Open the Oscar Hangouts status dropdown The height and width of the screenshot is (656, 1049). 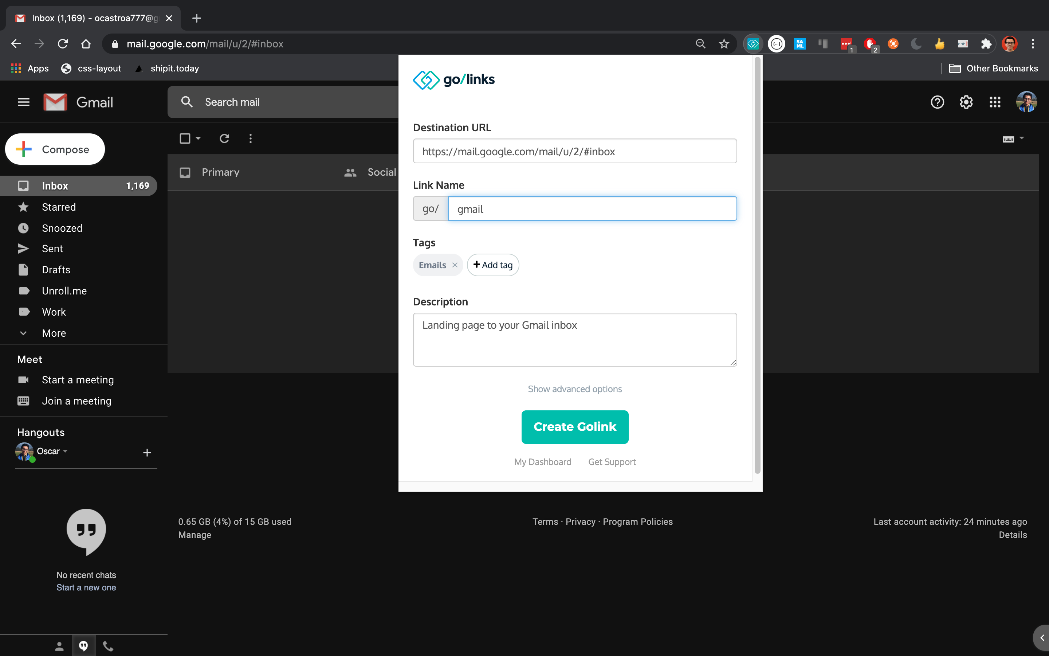(x=65, y=451)
